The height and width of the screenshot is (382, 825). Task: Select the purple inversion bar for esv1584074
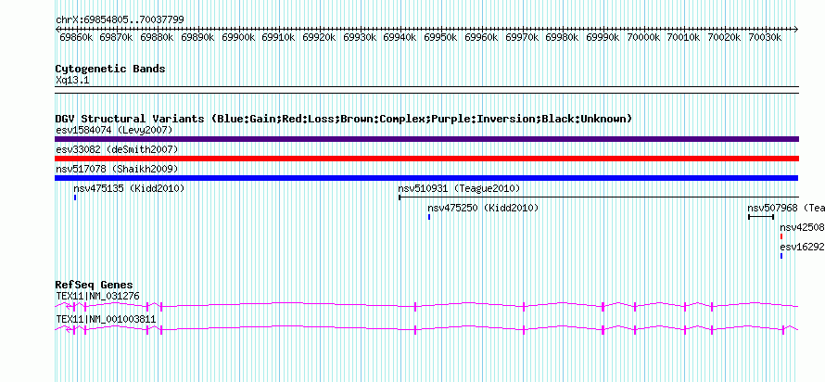click(x=426, y=139)
